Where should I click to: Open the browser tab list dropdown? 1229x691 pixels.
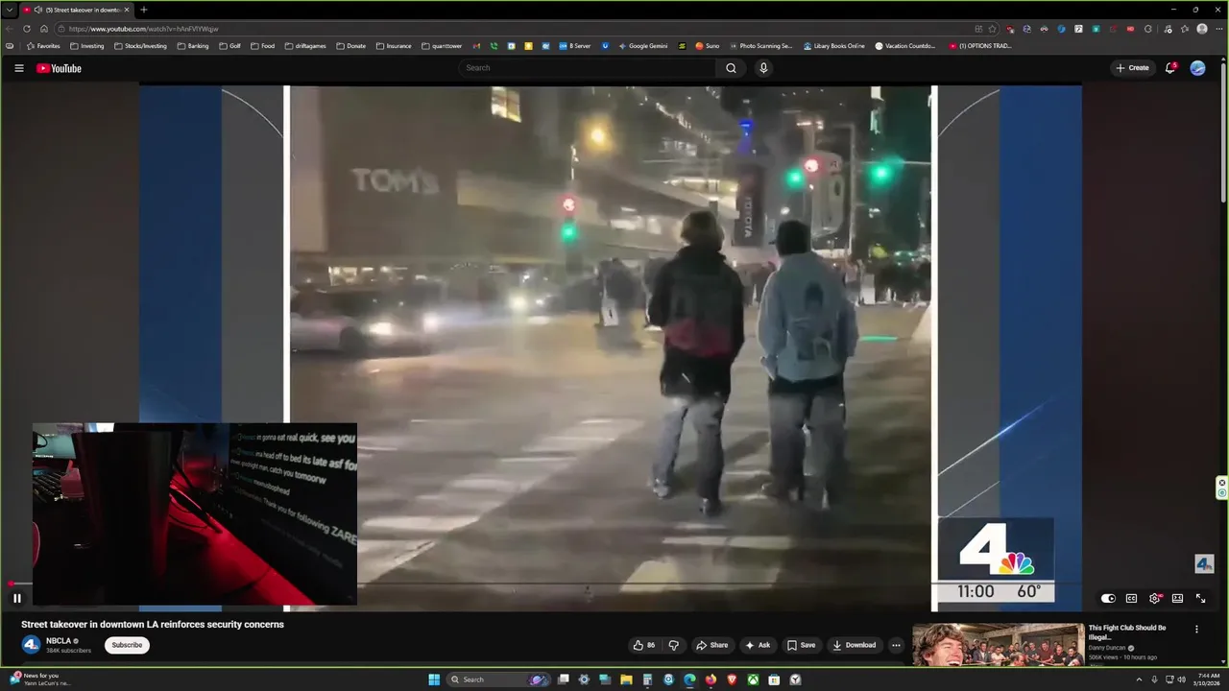(12, 10)
